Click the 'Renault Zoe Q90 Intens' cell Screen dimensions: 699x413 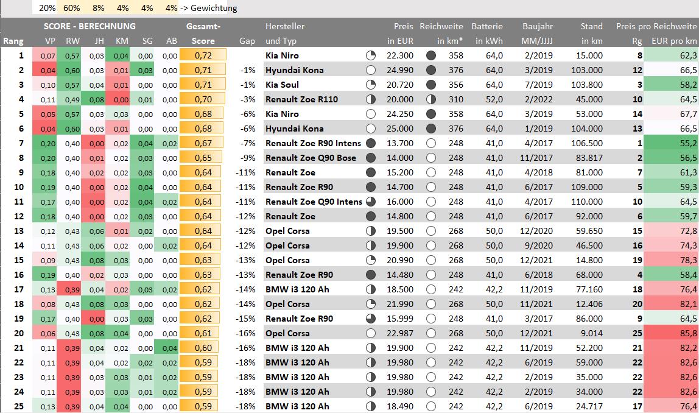tap(314, 202)
